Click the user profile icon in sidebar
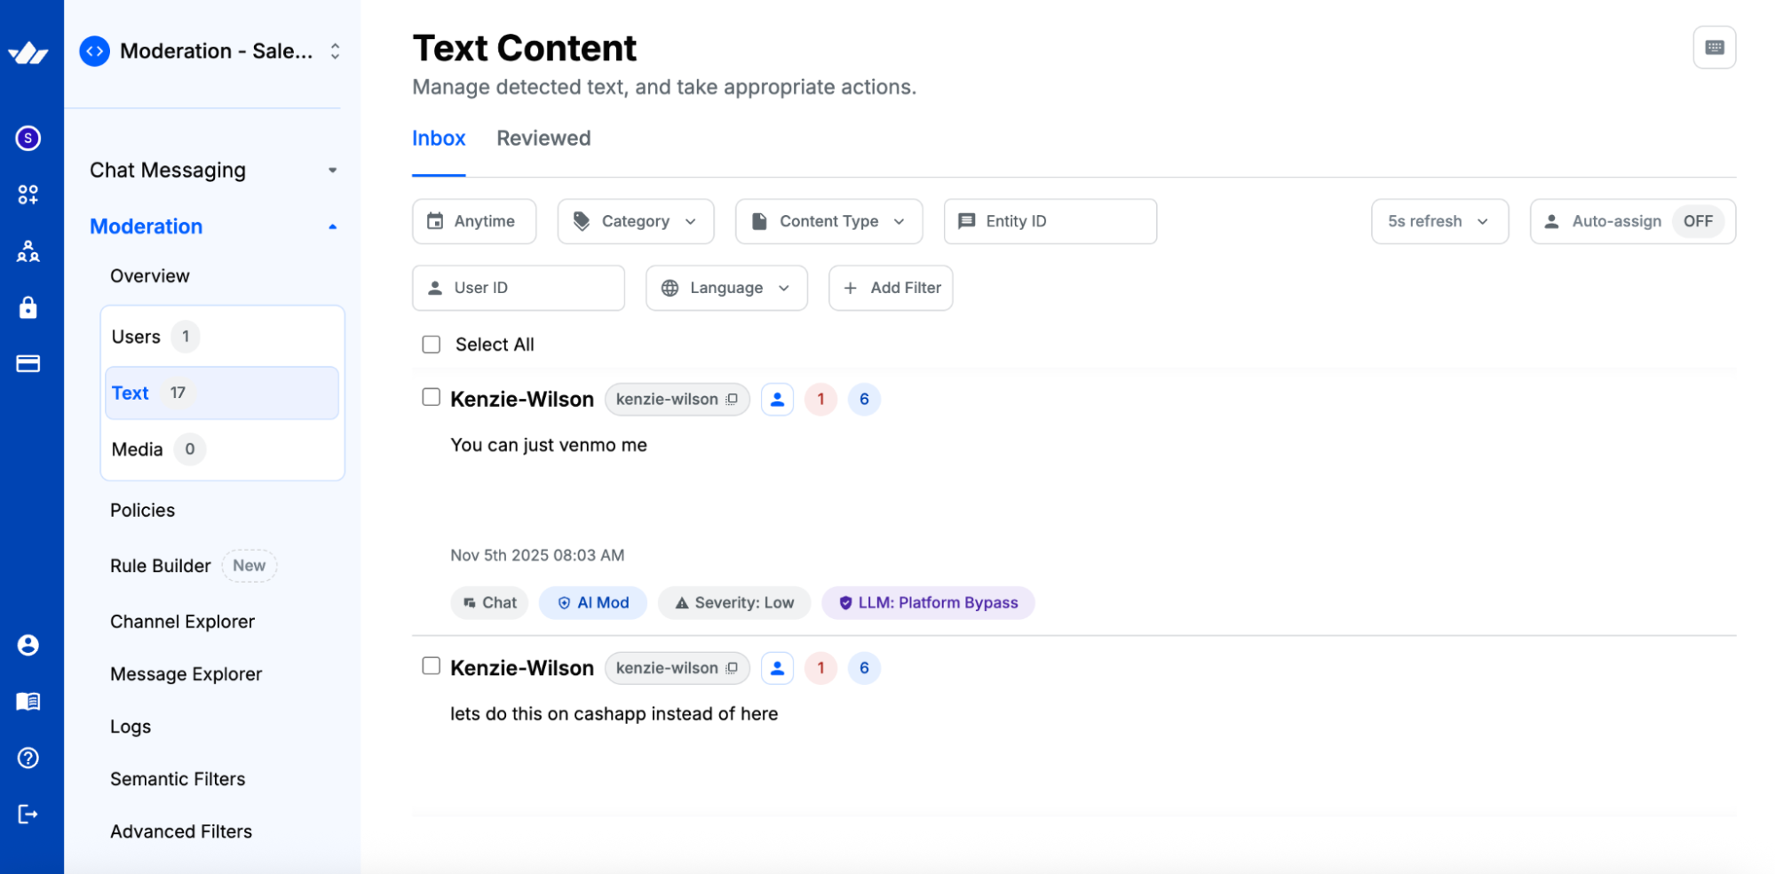 click(x=28, y=645)
